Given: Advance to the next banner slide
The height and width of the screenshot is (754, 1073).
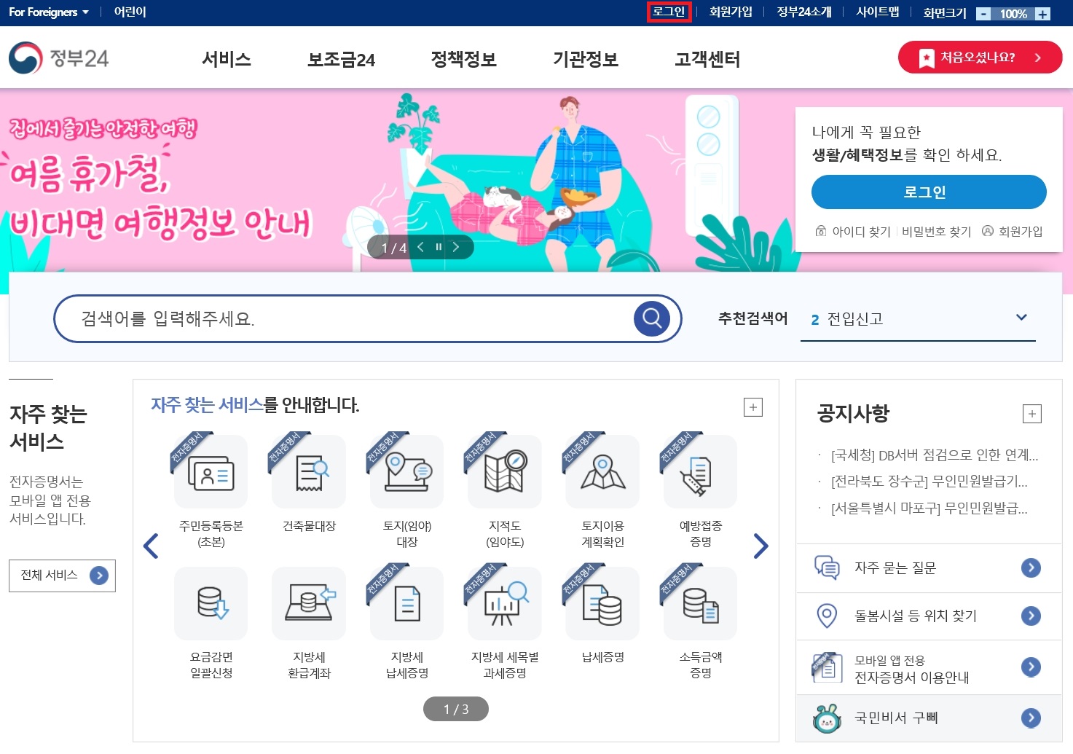Looking at the screenshot, I should [x=456, y=247].
